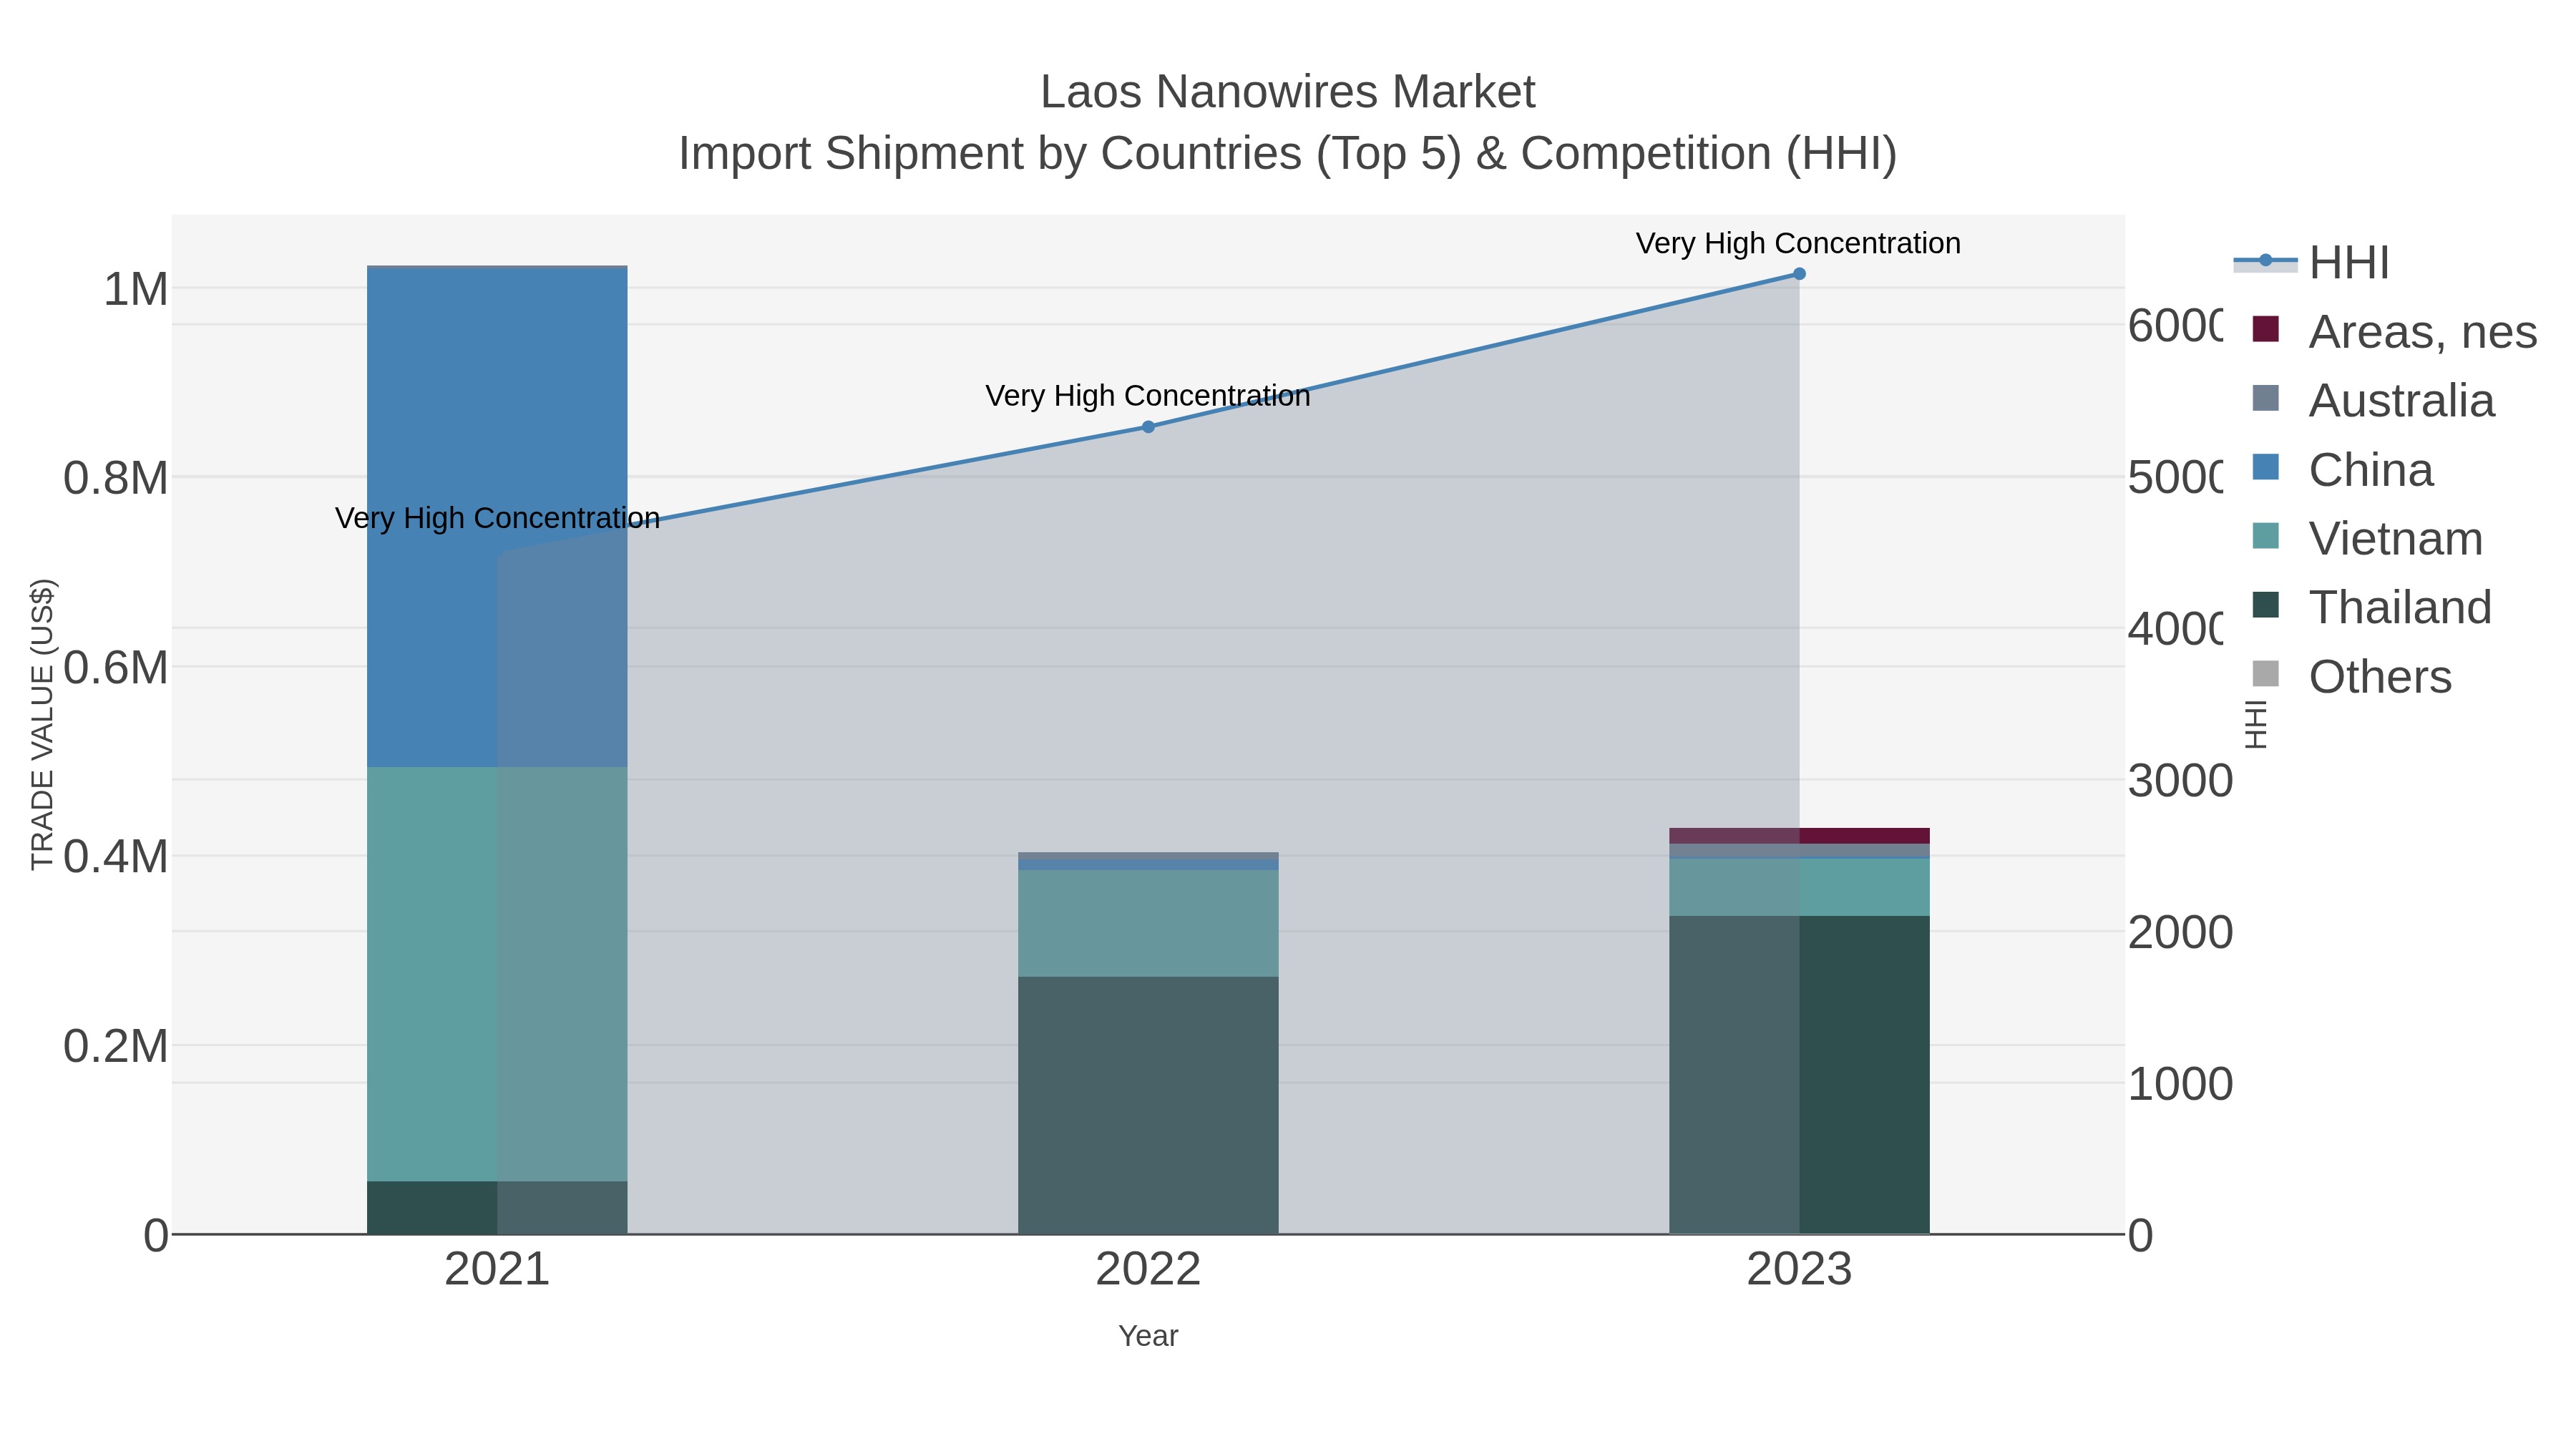Click the 2022 HHI data point marker
This screenshot has height=1449, width=2576.
1148,427
